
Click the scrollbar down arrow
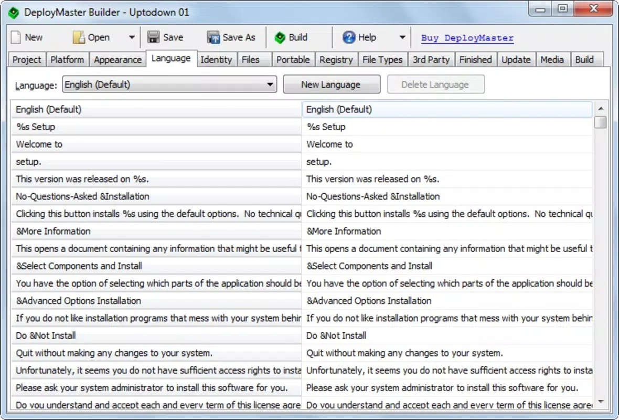(x=601, y=402)
